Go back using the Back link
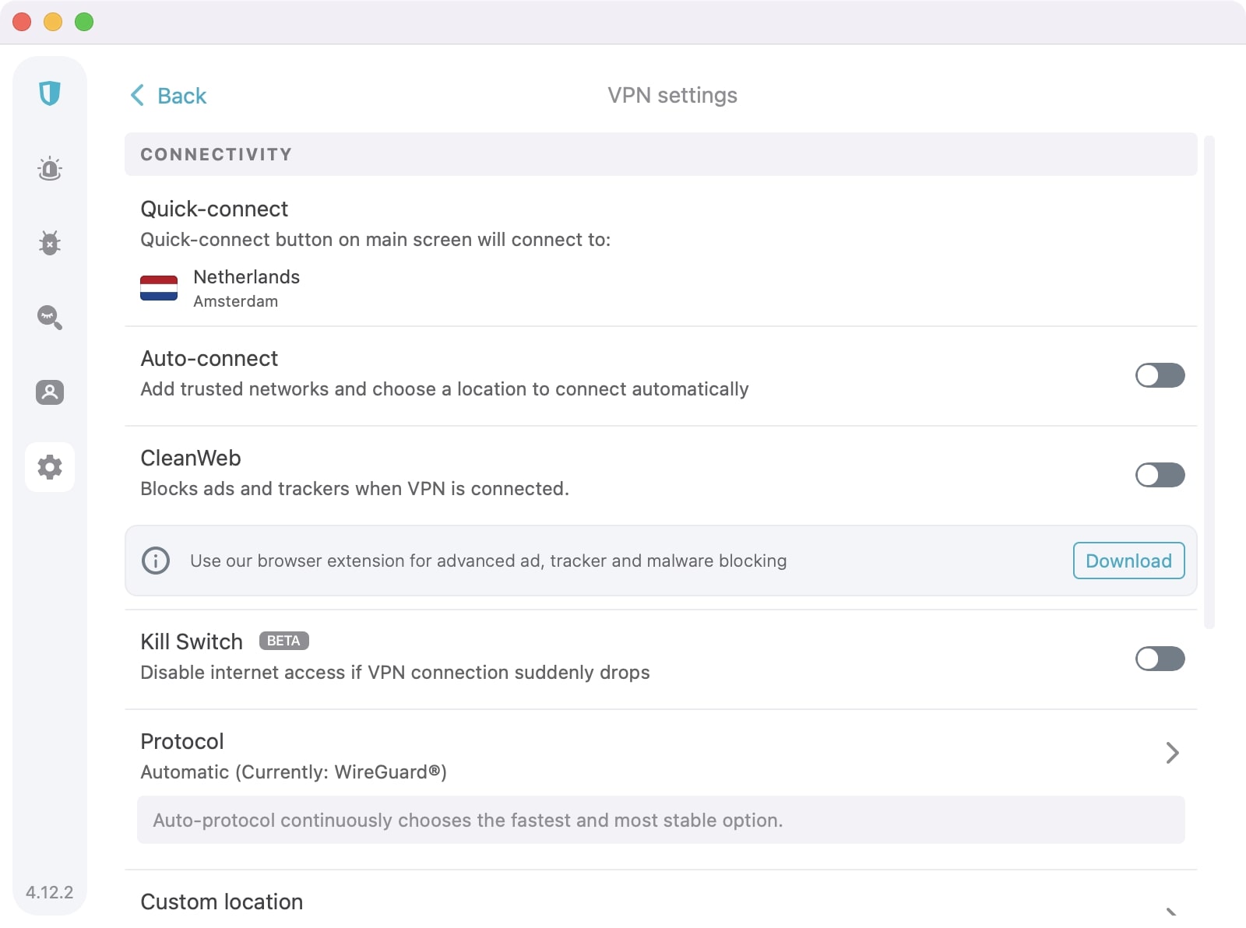 [167, 95]
